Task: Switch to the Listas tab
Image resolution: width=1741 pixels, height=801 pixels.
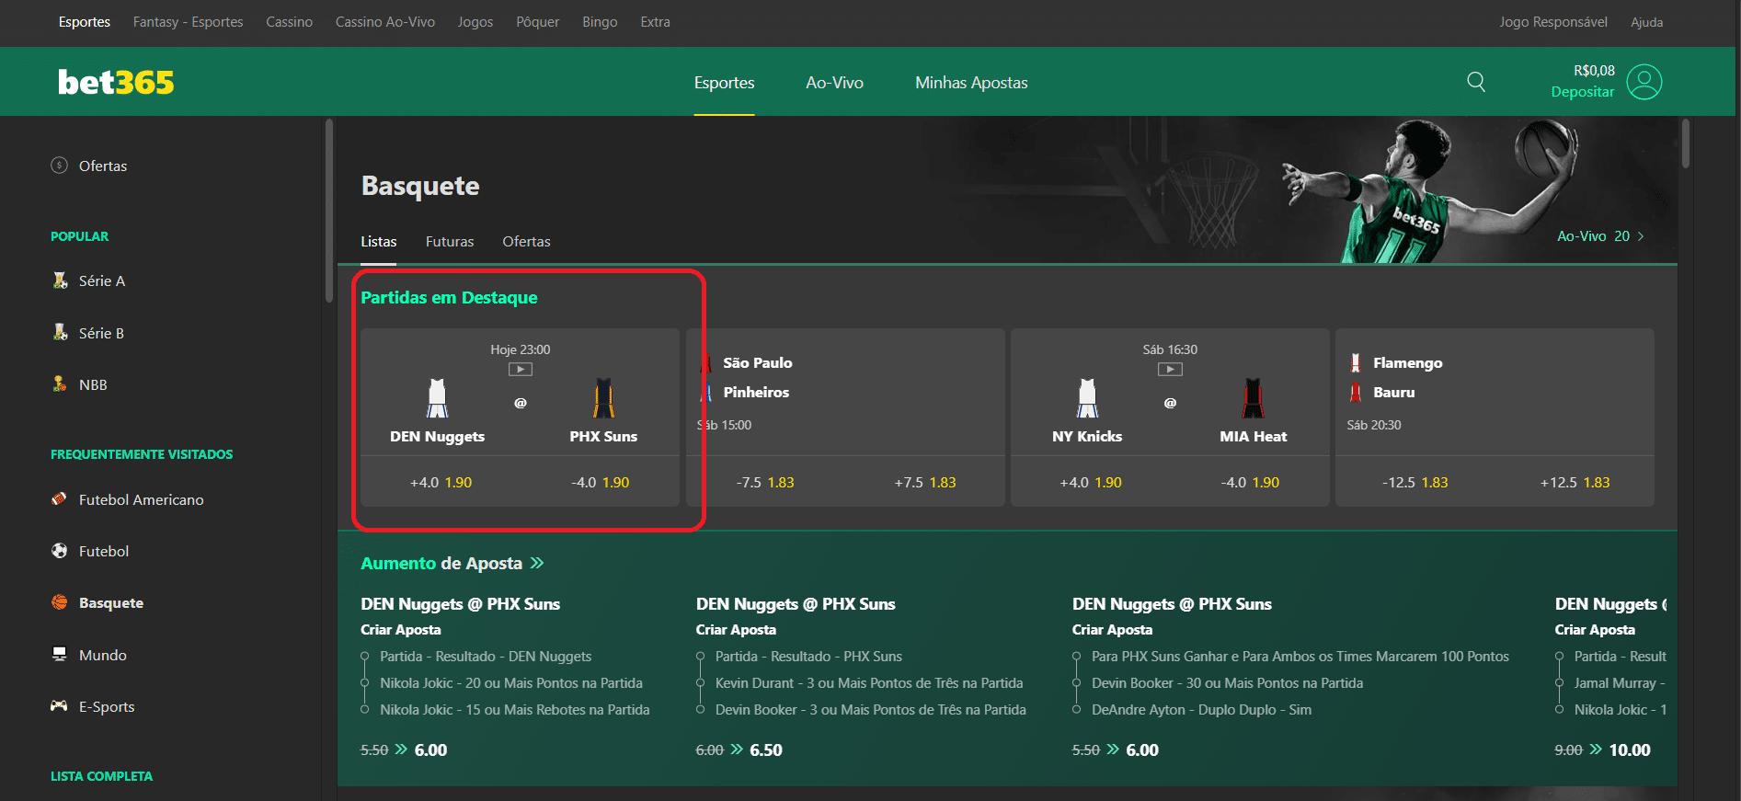Action: (378, 242)
